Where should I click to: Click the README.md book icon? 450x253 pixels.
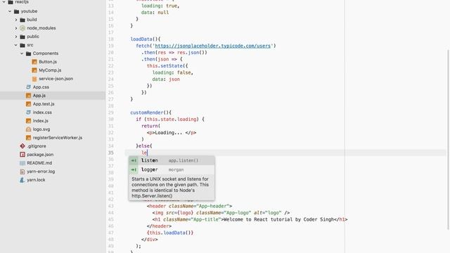22,163
